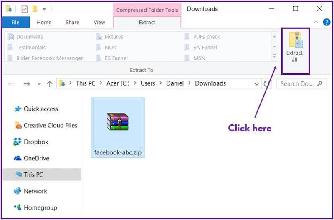
Task: Go back with the back arrow
Action: 11,84
